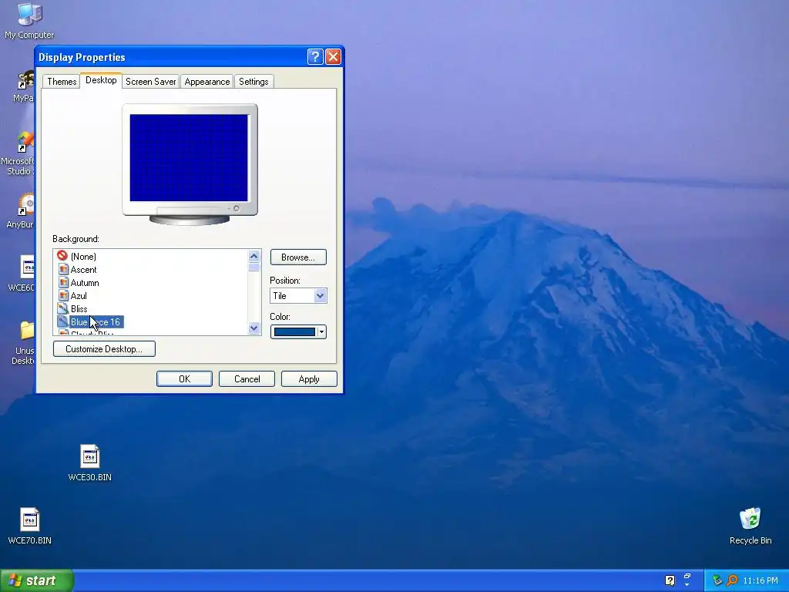Click the tray help balloon icon
Screen dimensions: 789x592
670,580
